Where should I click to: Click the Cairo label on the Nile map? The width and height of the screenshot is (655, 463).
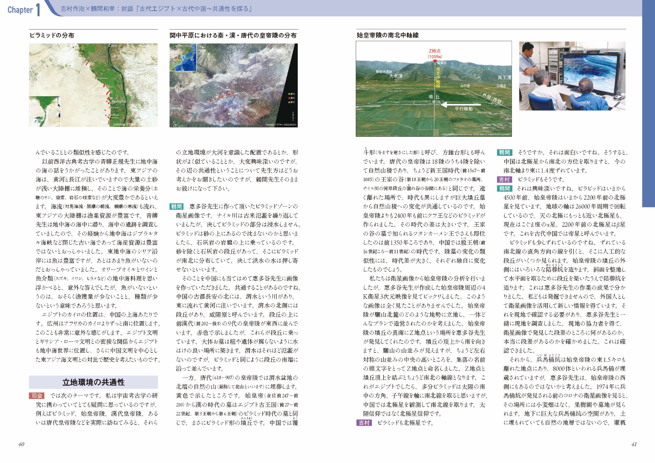(x=113, y=46)
